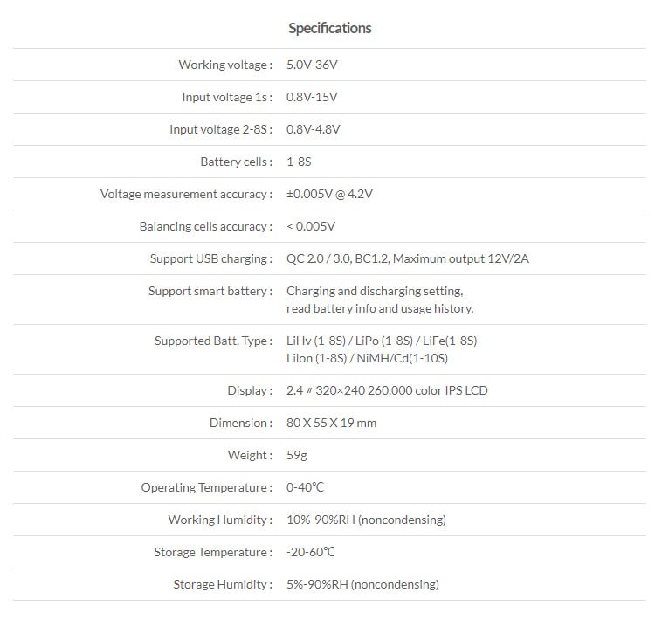This screenshot has height=627, width=655.
Task: Click the 320×240 IPS LCD display value
Action: (x=387, y=390)
